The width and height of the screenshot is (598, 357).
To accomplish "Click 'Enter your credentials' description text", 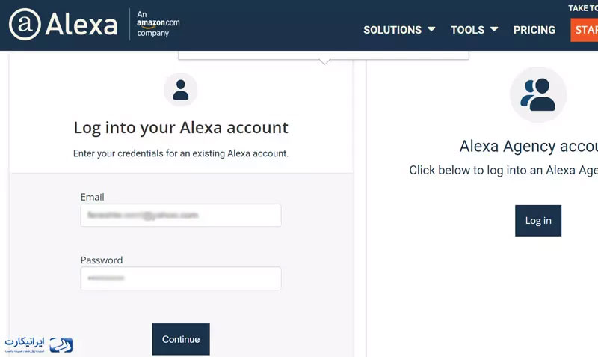I will tap(181, 153).
